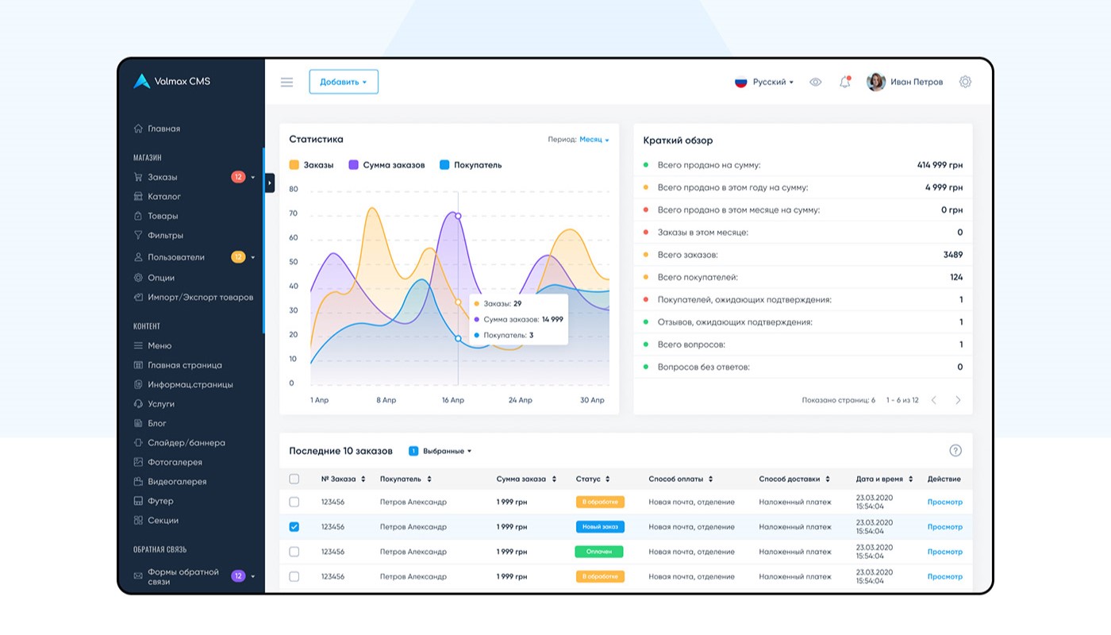Click the Valmax CMS logo
The image size is (1111, 635).
pos(172,81)
